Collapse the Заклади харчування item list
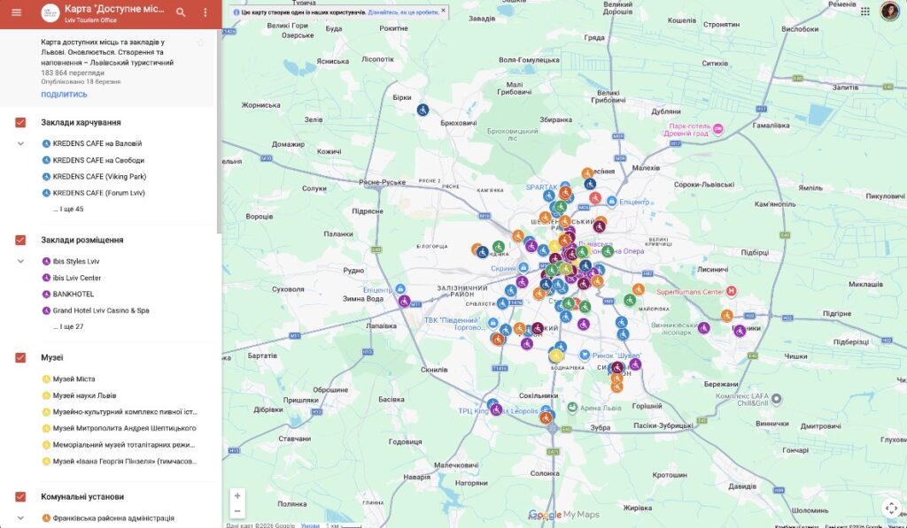Viewport: 907px width, 528px height. coord(20,143)
